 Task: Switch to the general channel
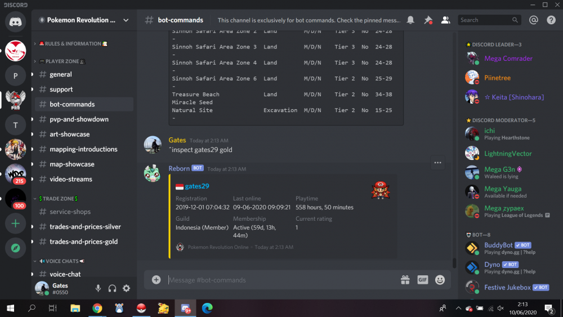[61, 74]
